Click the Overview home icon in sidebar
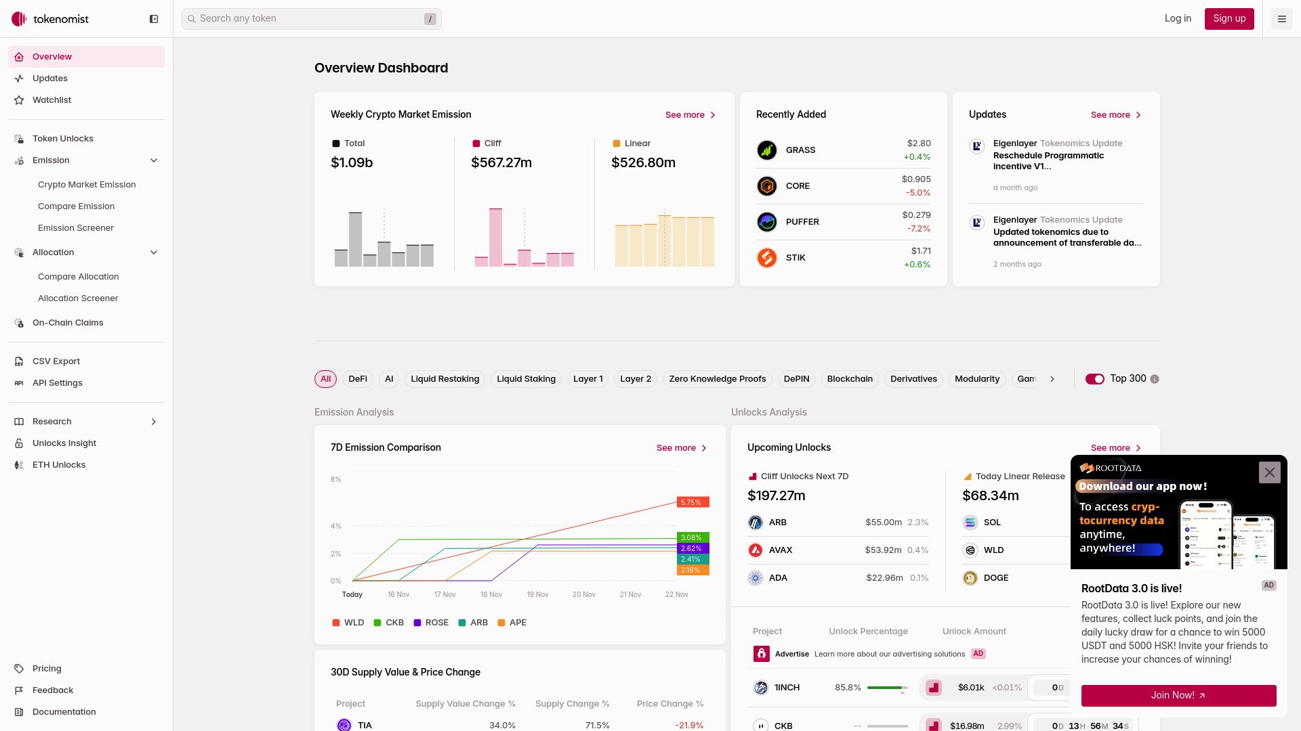Image resolution: width=1301 pixels, height=731 pixels. [x=19, y=57]
